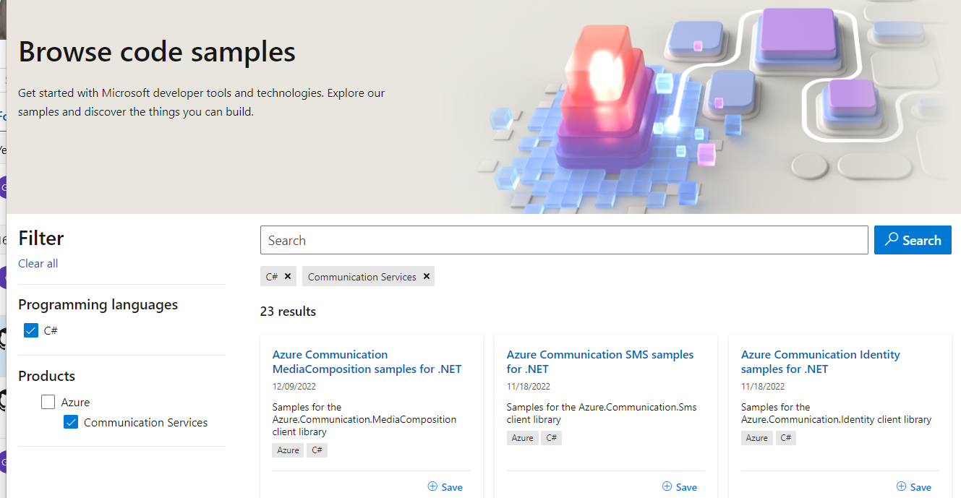Image resolution: width=961 pixels, height=498 pixels.
Task: Open Azure Communication Identity samples link
Action: (821, 361)
